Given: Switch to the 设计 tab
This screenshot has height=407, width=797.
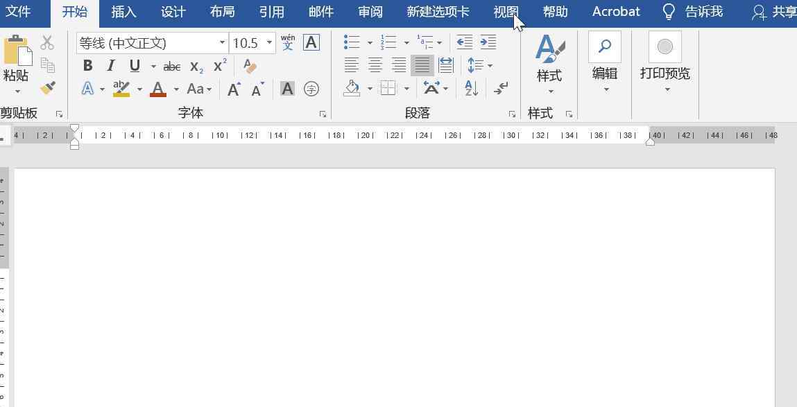Looking at the screenshot, I should point(173,12).
